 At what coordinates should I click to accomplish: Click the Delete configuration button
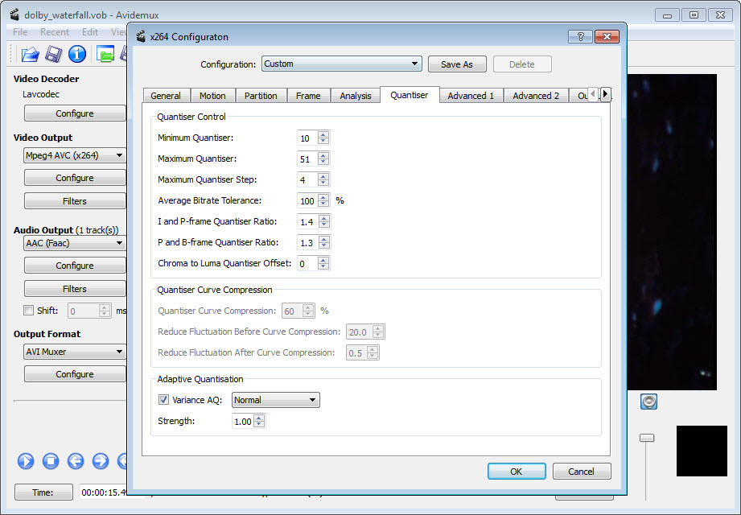click(522, 64)
